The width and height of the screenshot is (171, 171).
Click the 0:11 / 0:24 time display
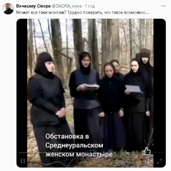(x=112, y=161)
